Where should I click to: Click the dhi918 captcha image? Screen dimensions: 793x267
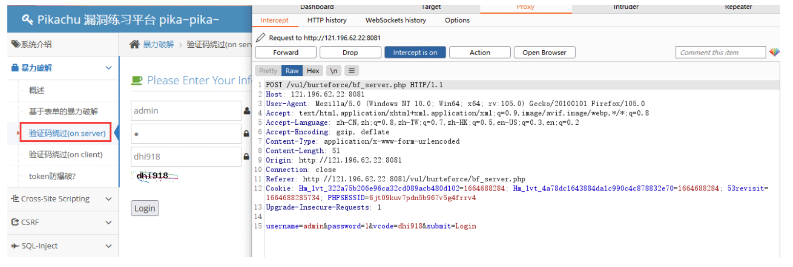[x=156, y=176]
